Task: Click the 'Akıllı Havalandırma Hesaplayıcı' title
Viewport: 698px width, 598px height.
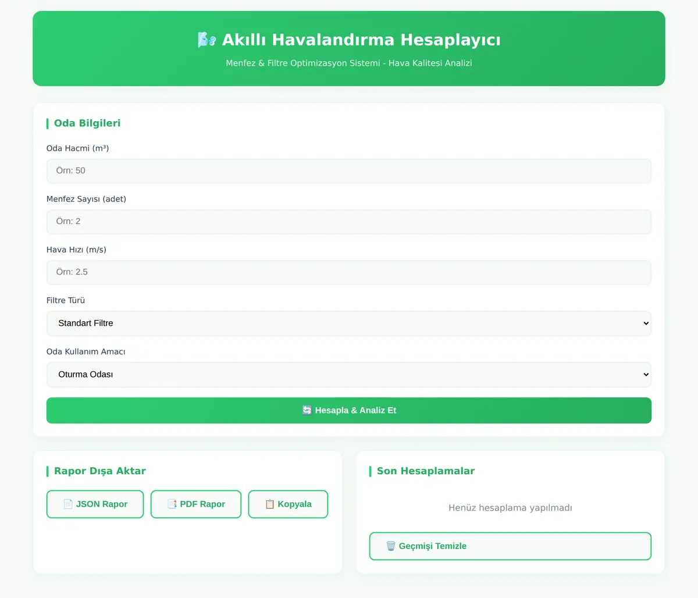Action: pyautogui.click(x=361, y=40)
